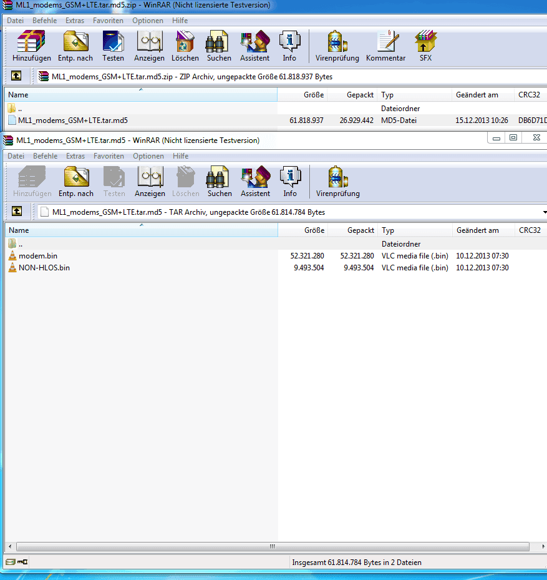Screen dimensions: 547x580
Task: Go up one folder in TAR window
Action: coord(17,211)
